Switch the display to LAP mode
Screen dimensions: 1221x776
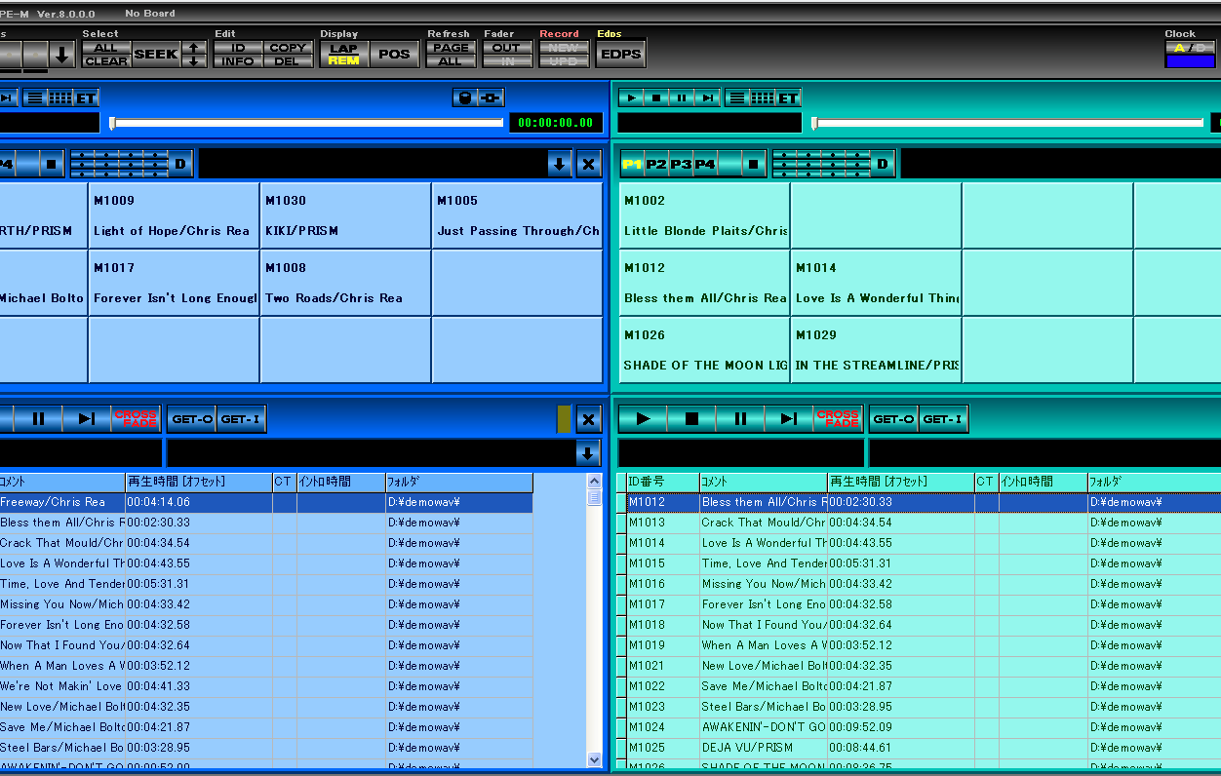(x=343, y=48)
